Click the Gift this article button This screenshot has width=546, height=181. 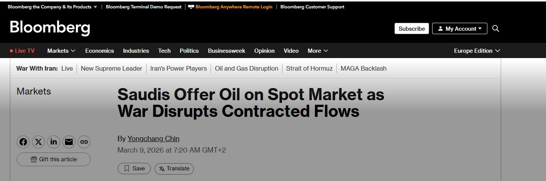(x=54, y=159)
